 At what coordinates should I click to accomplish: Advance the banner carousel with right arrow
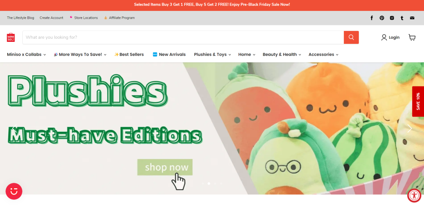pos(409,128)
